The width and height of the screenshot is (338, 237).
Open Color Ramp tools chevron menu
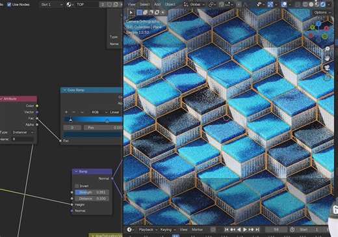click(x=82, y=112)
